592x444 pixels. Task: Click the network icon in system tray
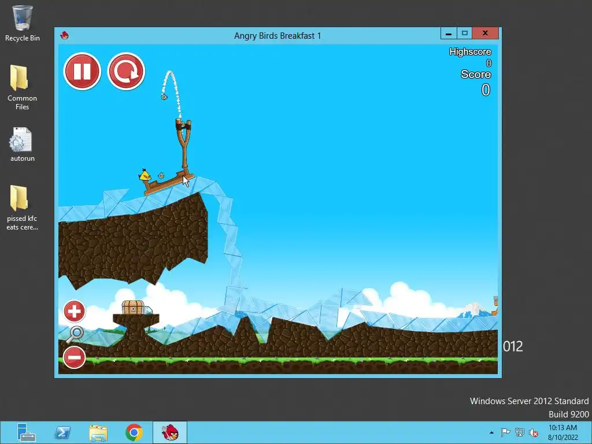tap(520, 432)
